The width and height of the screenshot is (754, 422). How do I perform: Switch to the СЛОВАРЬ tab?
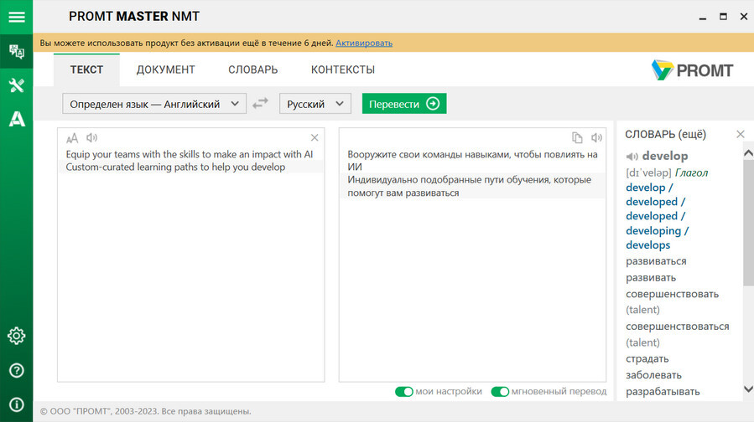click(x=253, y=69)
